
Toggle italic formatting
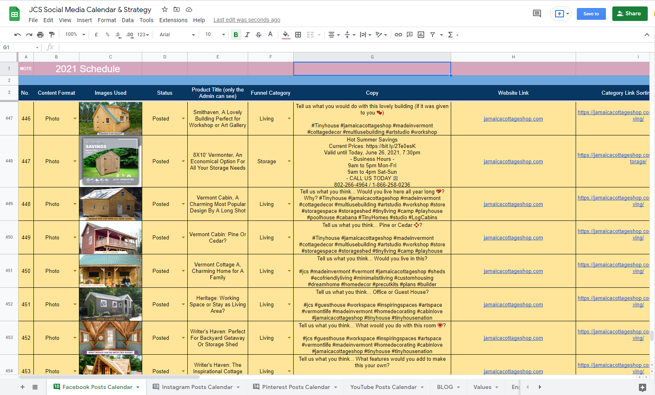tap(247, 35)
